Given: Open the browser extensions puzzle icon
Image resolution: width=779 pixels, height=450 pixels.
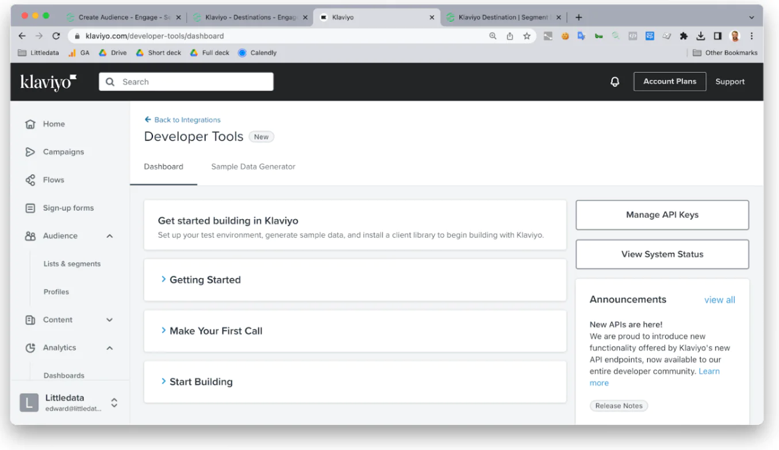Looking at the screenshot, I should coord(684,36).
